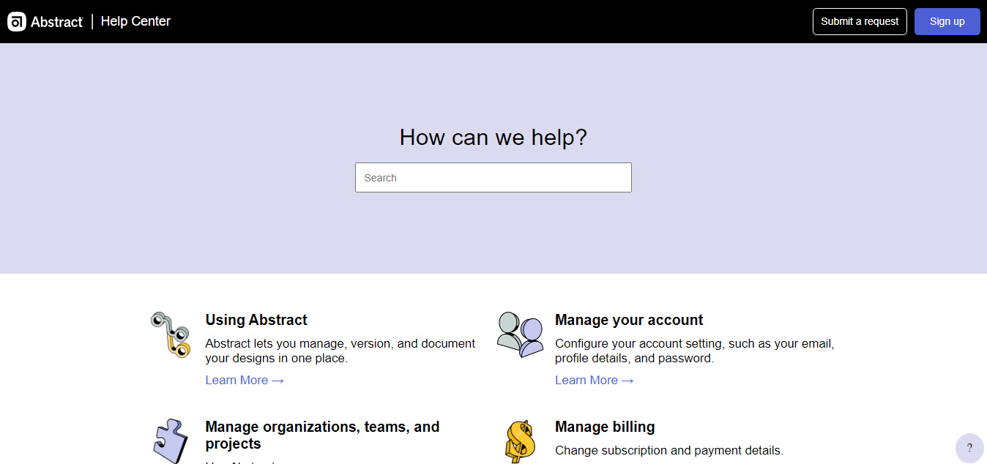The height and width of the screenshot is (464, 987).
Task: Click the Abstract logo icon
Action: [x=17, y=22]
